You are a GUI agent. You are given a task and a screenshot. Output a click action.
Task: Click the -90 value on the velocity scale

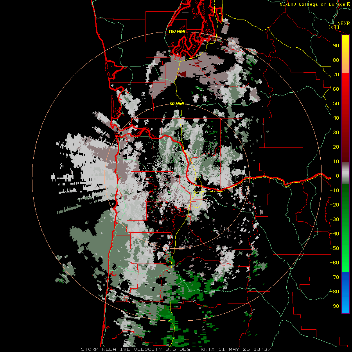(334, 306)
